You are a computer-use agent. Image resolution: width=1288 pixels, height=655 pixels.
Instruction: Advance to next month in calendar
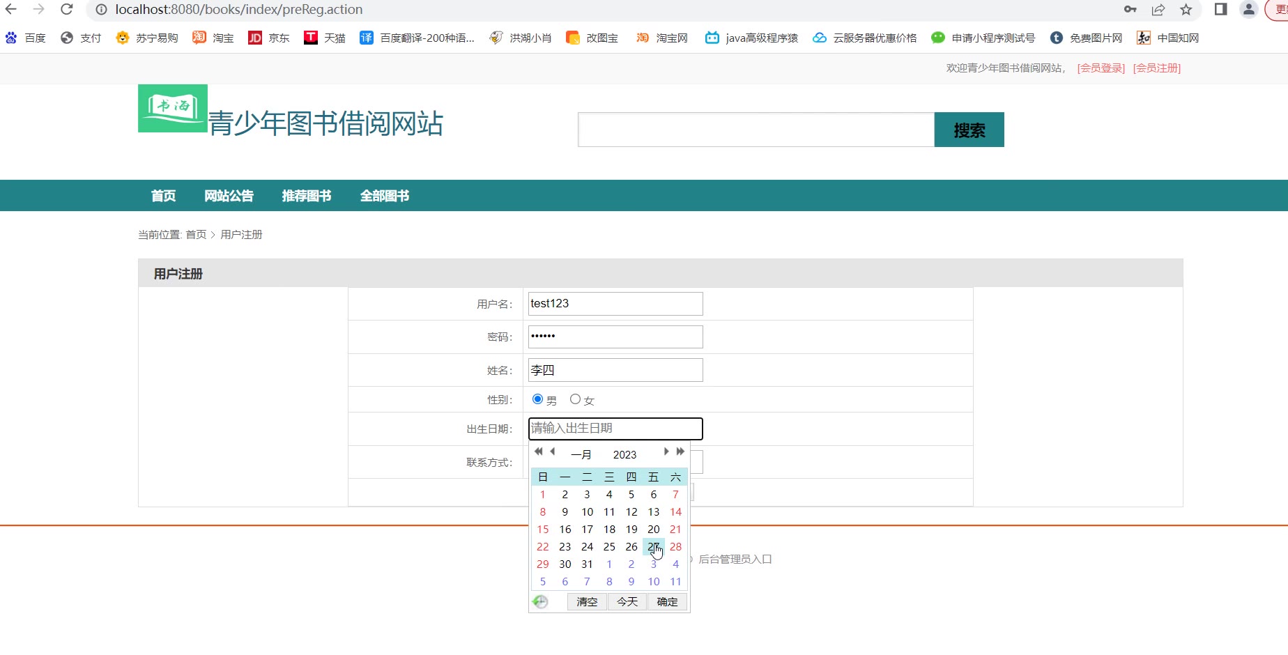[666, 452]
